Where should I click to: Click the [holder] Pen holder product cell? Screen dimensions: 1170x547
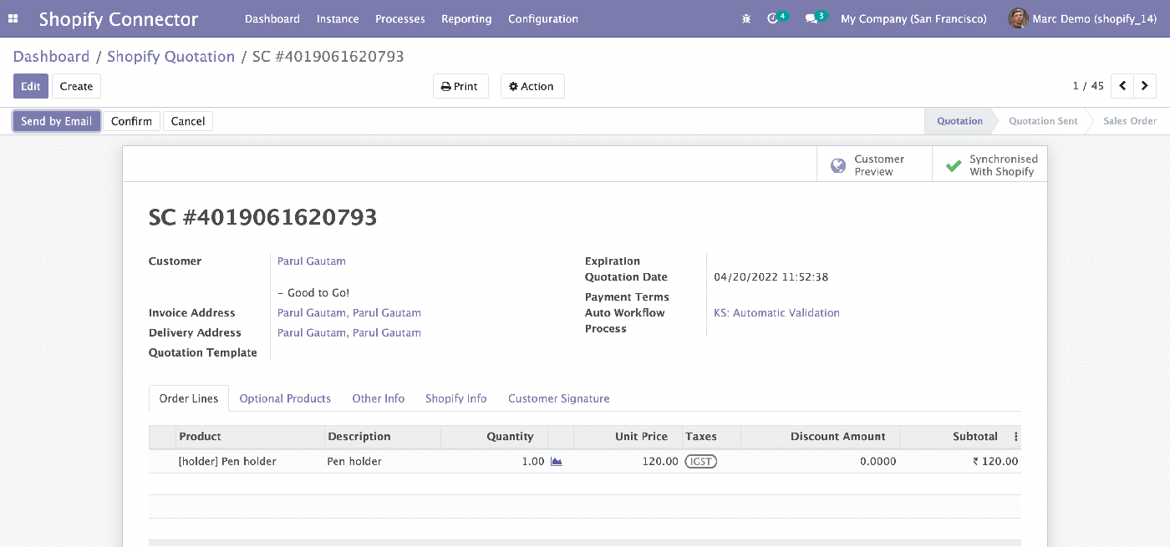click(250, 461)
